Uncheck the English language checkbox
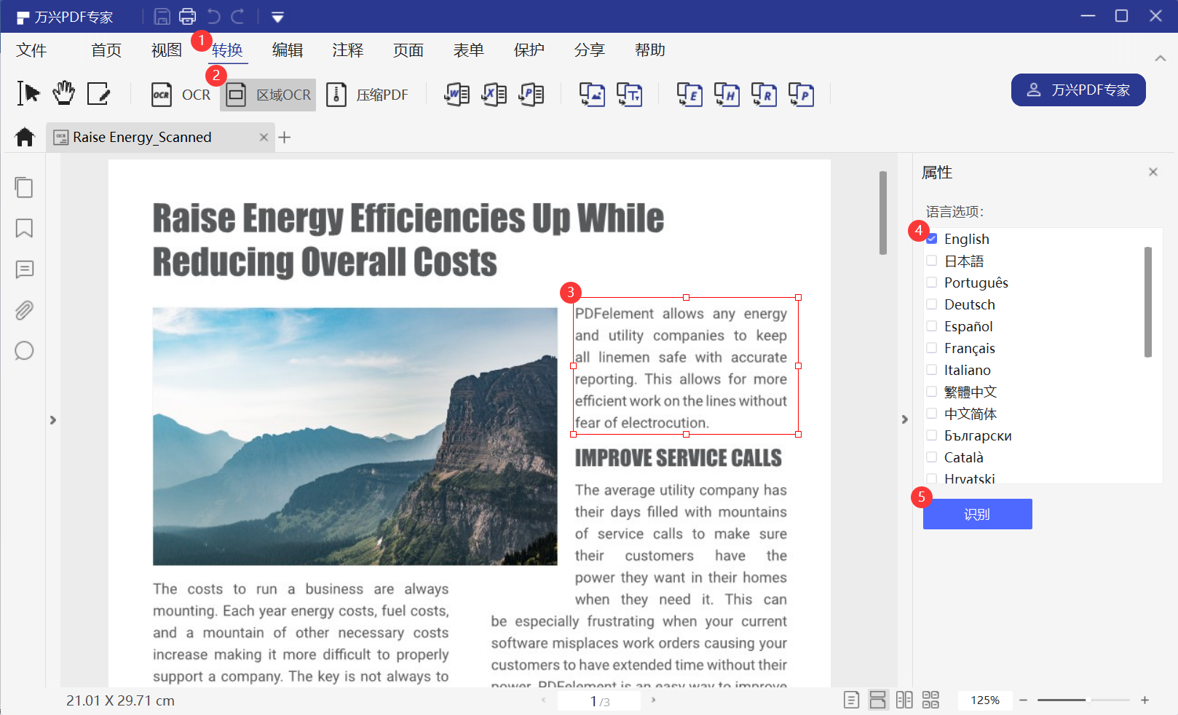This screenshot has height=715, width=1178. (932, 239)
